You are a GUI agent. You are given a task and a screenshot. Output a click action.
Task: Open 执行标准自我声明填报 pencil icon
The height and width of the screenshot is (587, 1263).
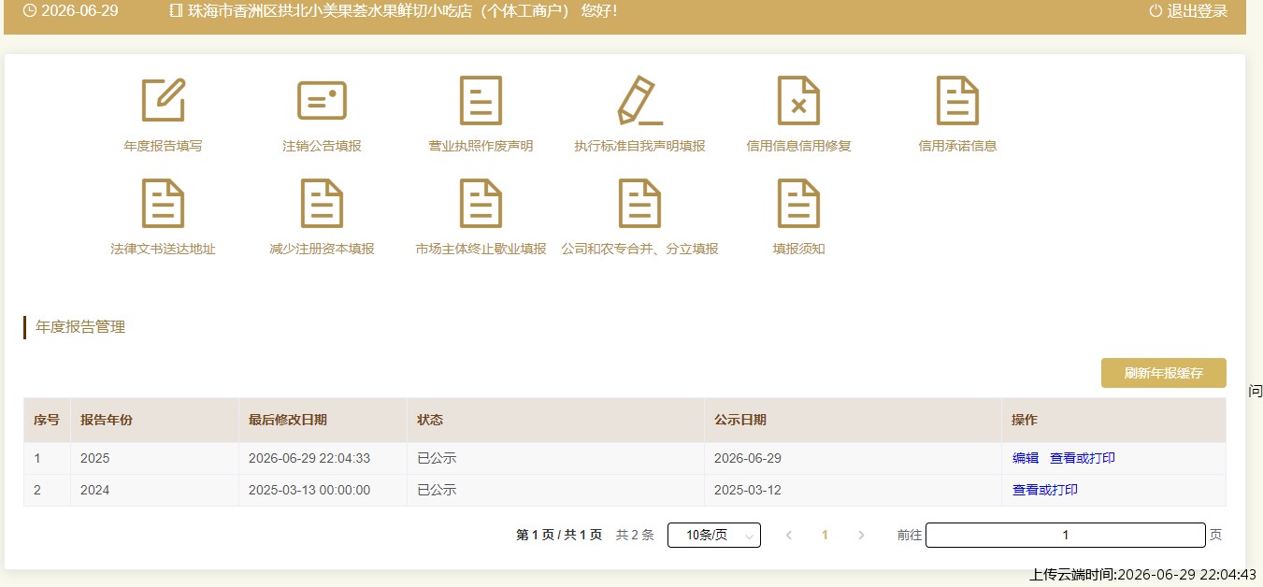[639, 100]
